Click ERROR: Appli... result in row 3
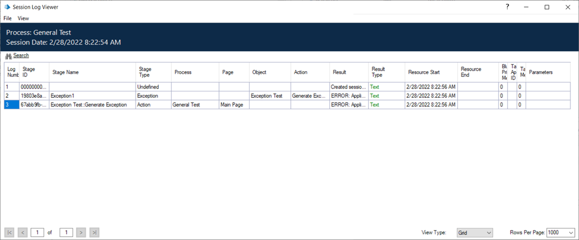This screenshot has width=579, height=240. coord(349,105)
